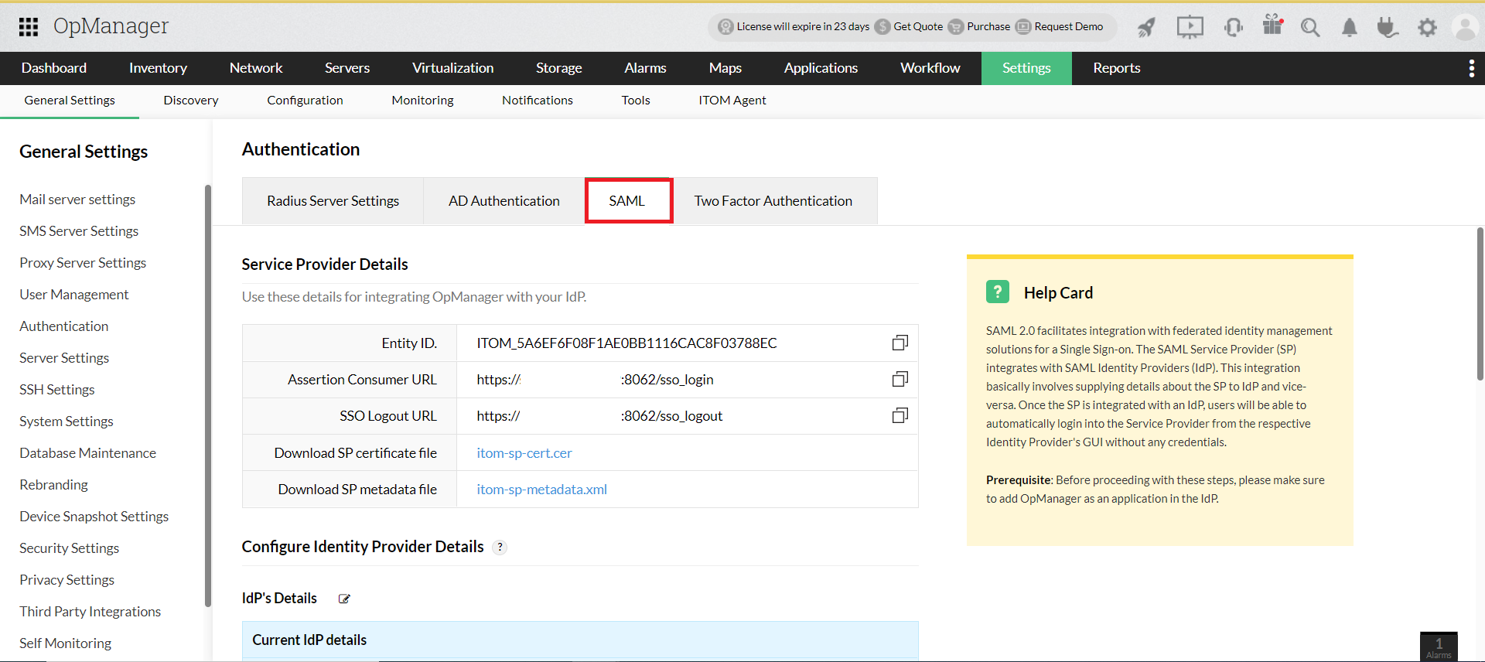Open SMS Server Settings
Screen dimensions: 1485x662
tap(79, 231)
